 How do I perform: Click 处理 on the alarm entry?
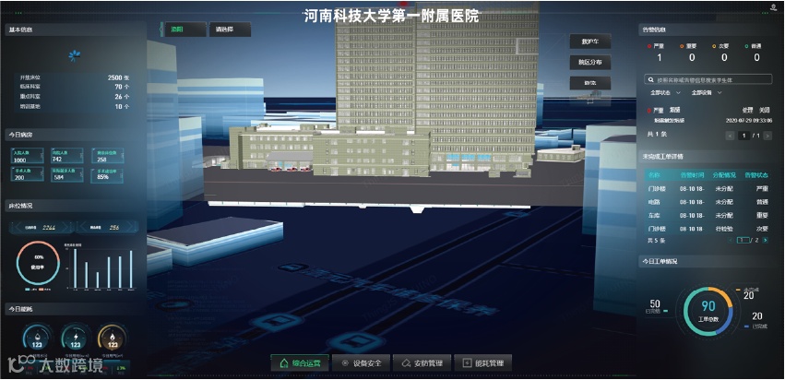tap(747, 110)
